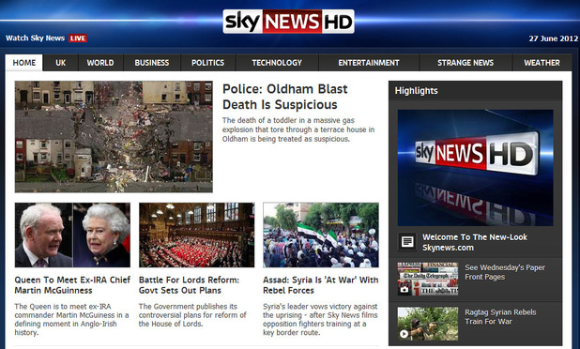Click the newspaper front pages thumbnail
The height and width of the screenshot is (349, 580).
[428, 280]
